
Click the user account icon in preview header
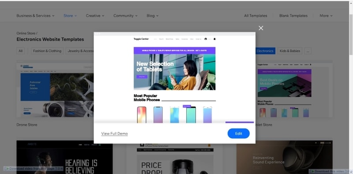click(206, 39)
